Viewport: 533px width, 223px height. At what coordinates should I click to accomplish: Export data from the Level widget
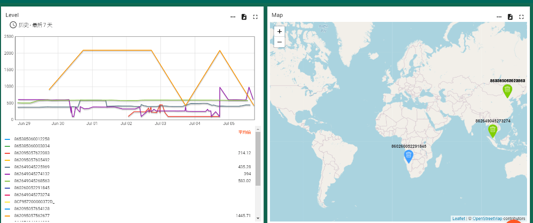pos(244,17)
